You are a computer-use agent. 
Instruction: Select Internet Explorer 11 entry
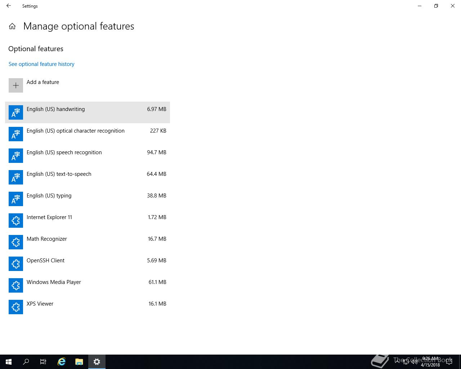[x=88, y=221]
